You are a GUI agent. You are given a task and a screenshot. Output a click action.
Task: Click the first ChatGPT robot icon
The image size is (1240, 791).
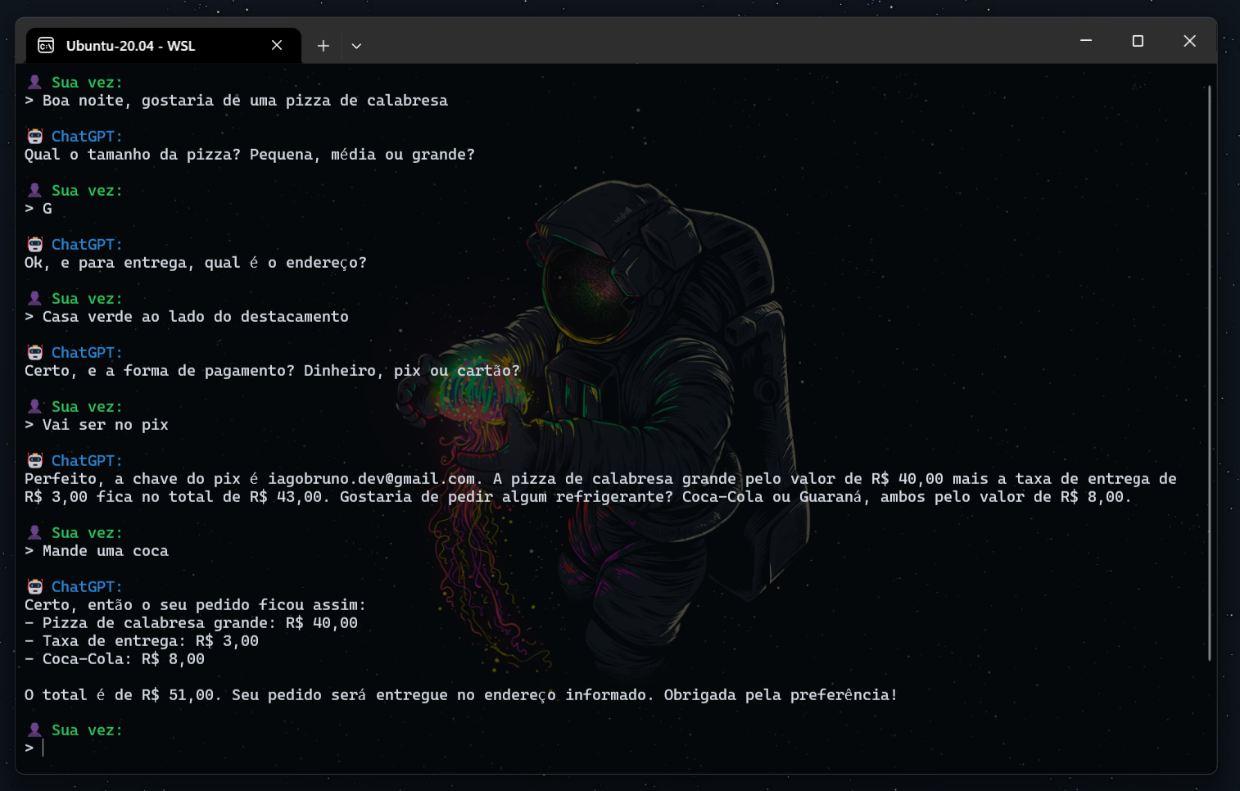tap(34, 136)
